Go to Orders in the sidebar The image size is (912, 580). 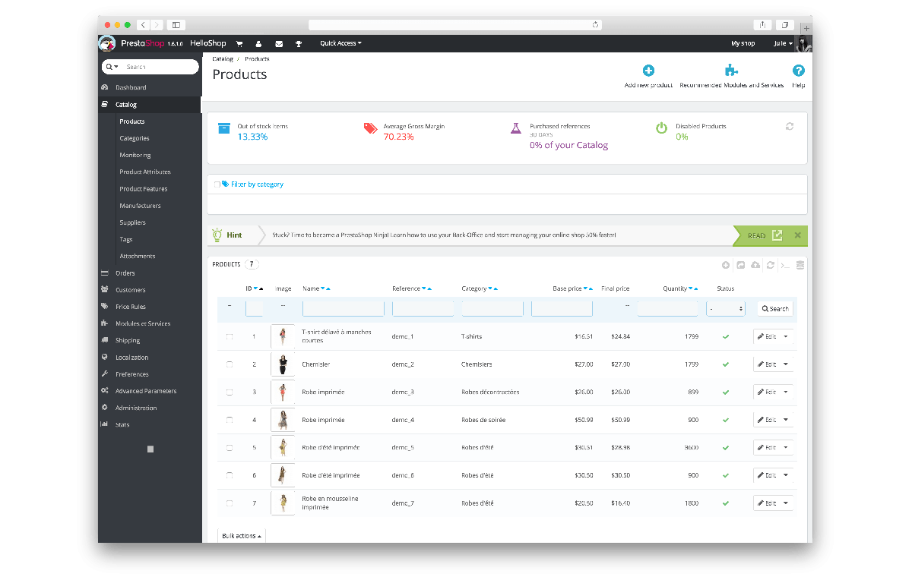point(125,273)
